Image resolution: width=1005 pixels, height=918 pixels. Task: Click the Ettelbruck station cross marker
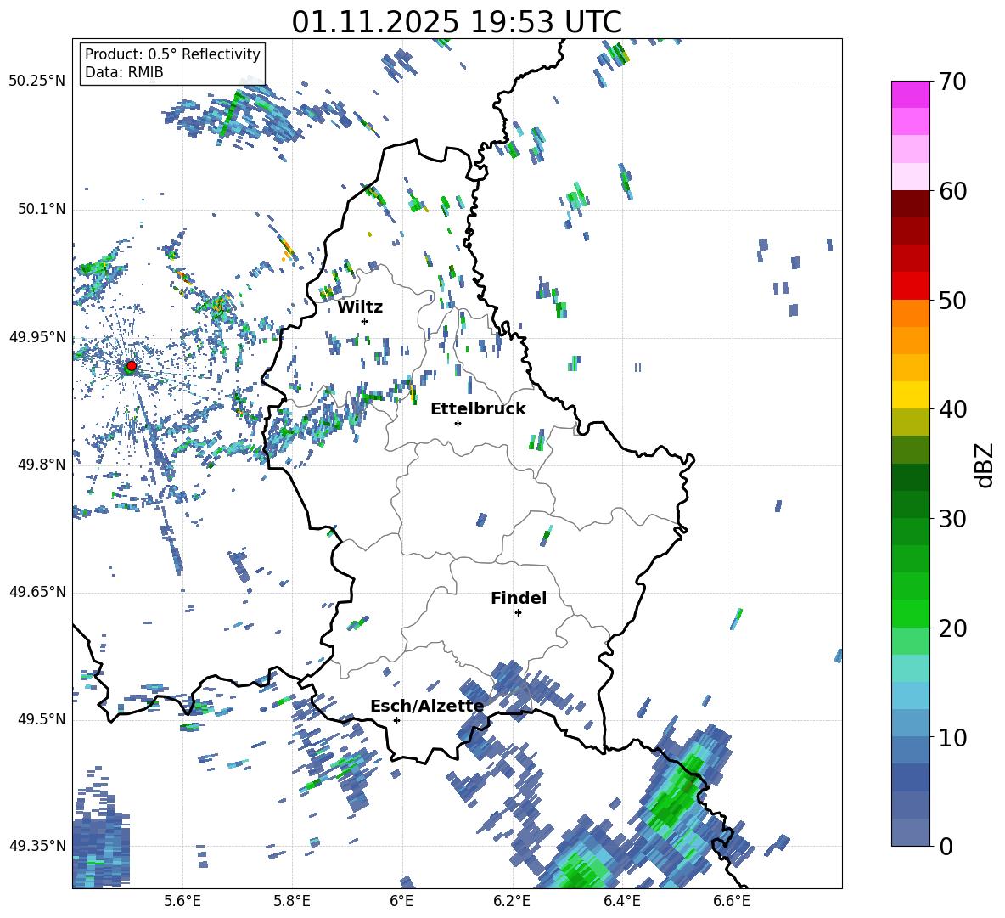click(458, 423)
